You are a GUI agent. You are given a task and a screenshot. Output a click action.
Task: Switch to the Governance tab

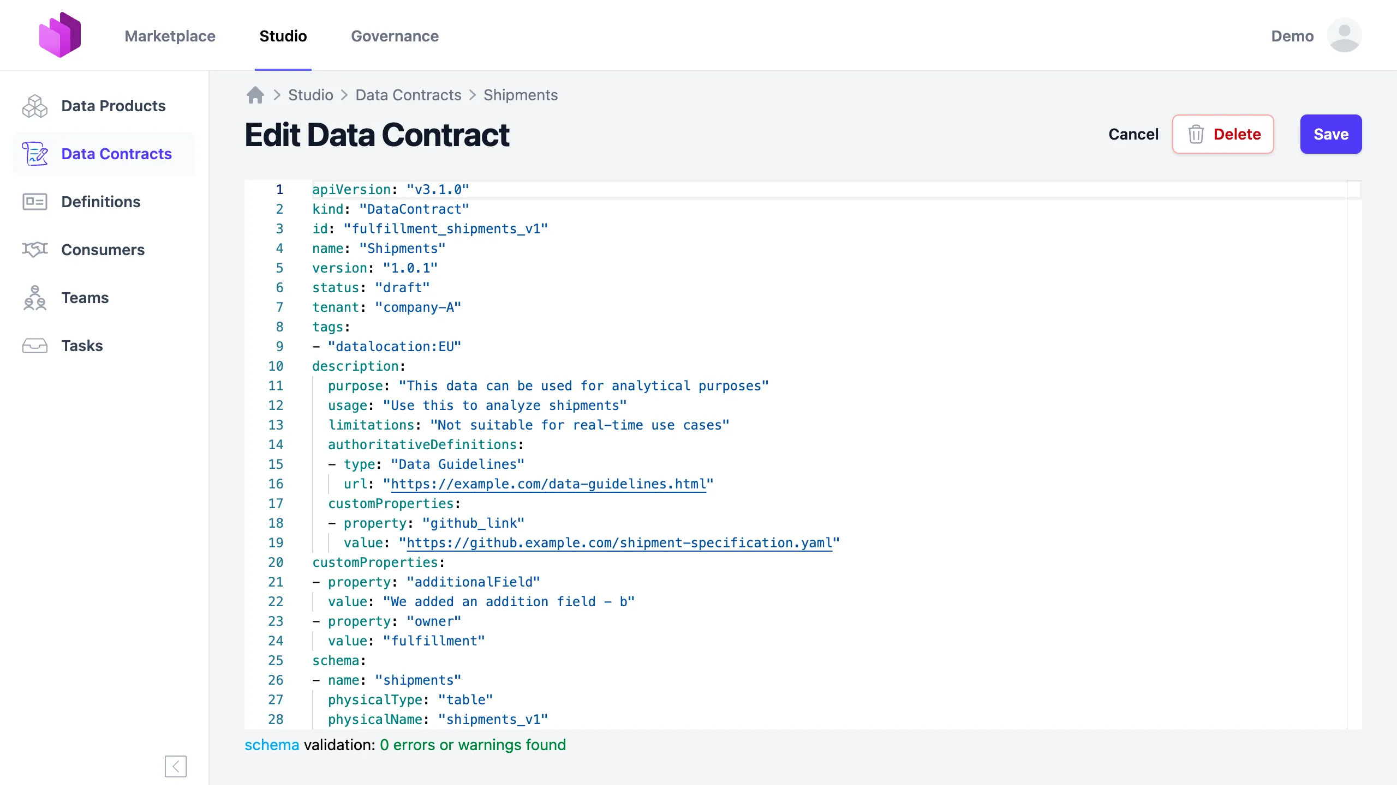pos(395,36)
